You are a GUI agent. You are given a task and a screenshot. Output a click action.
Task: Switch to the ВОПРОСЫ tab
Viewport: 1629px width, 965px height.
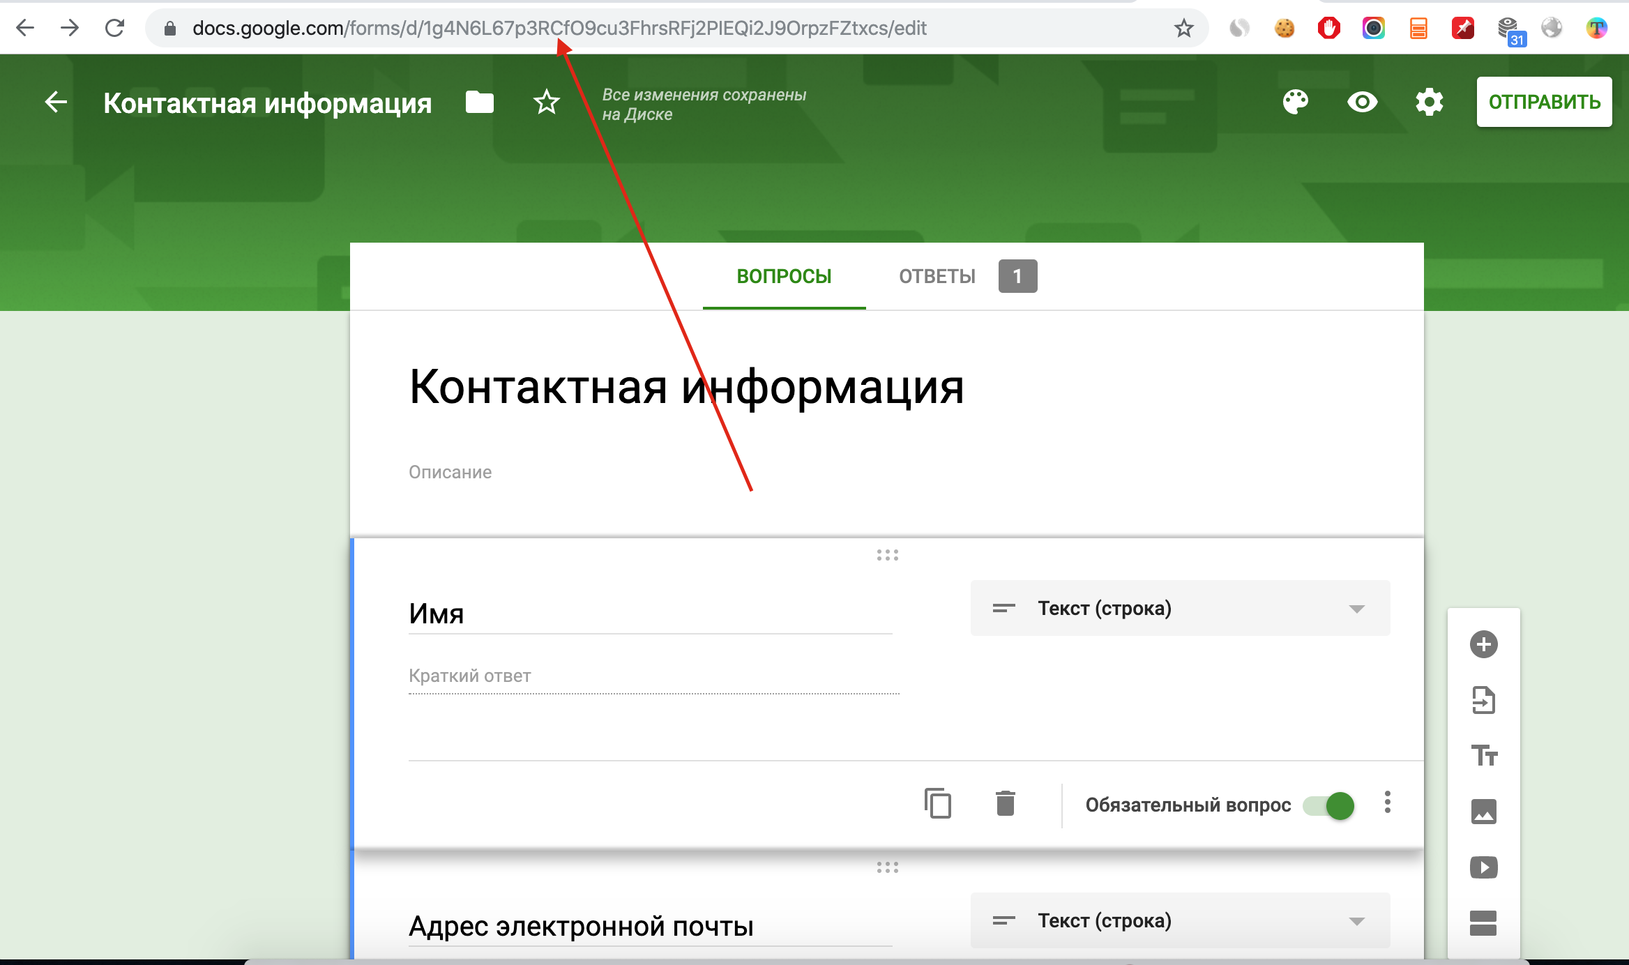784,276
